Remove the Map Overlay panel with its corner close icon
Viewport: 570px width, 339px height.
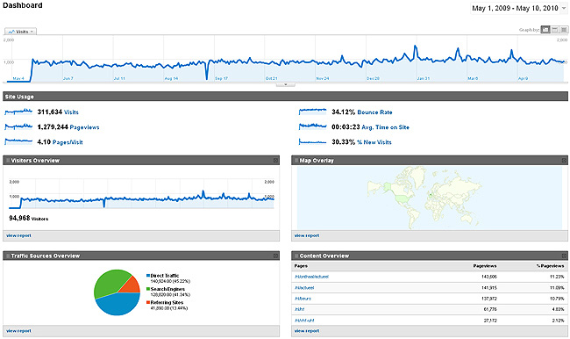[564, 160]
